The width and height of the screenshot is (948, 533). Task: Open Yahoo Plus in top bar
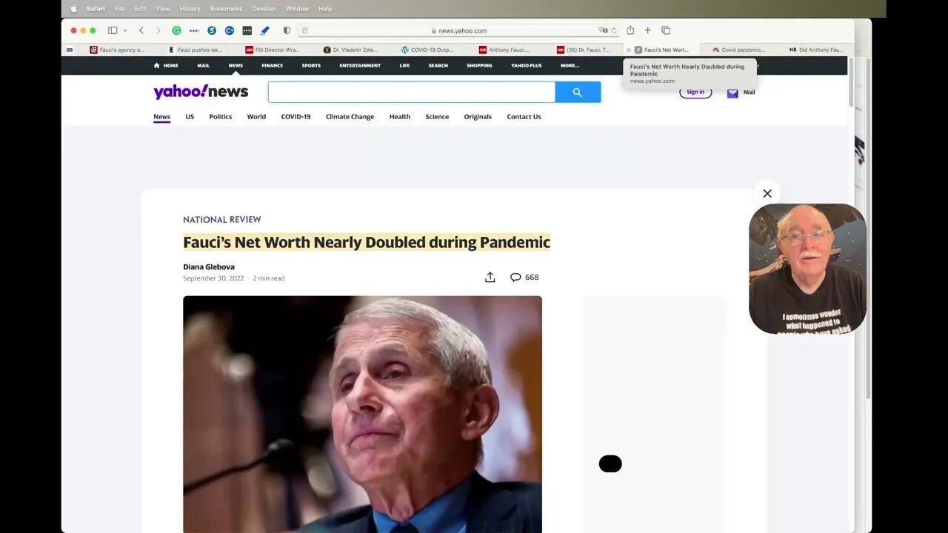526,65
